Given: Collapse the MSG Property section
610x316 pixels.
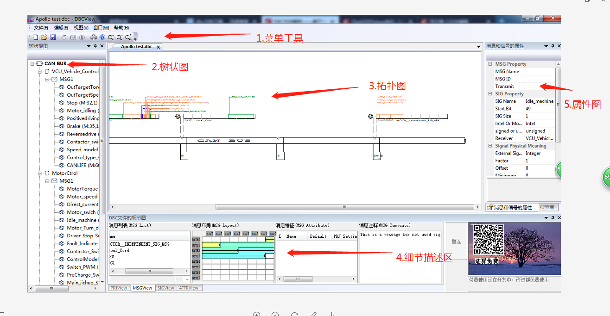Looking at the screenshot, I should (490, 64).
